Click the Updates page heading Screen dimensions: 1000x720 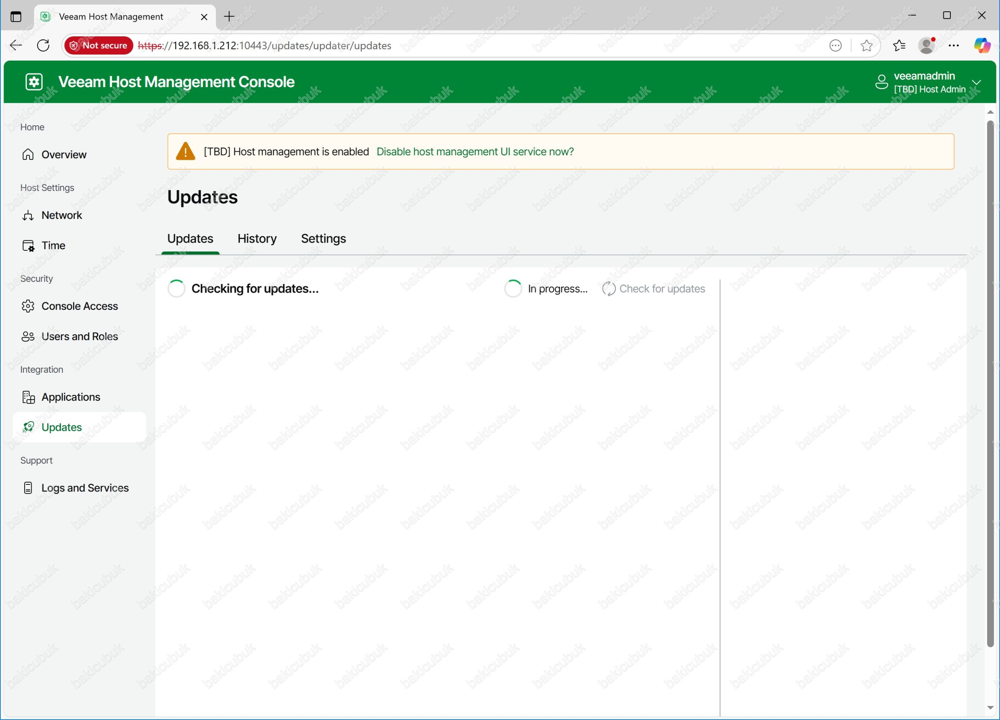tap(202, 197)
